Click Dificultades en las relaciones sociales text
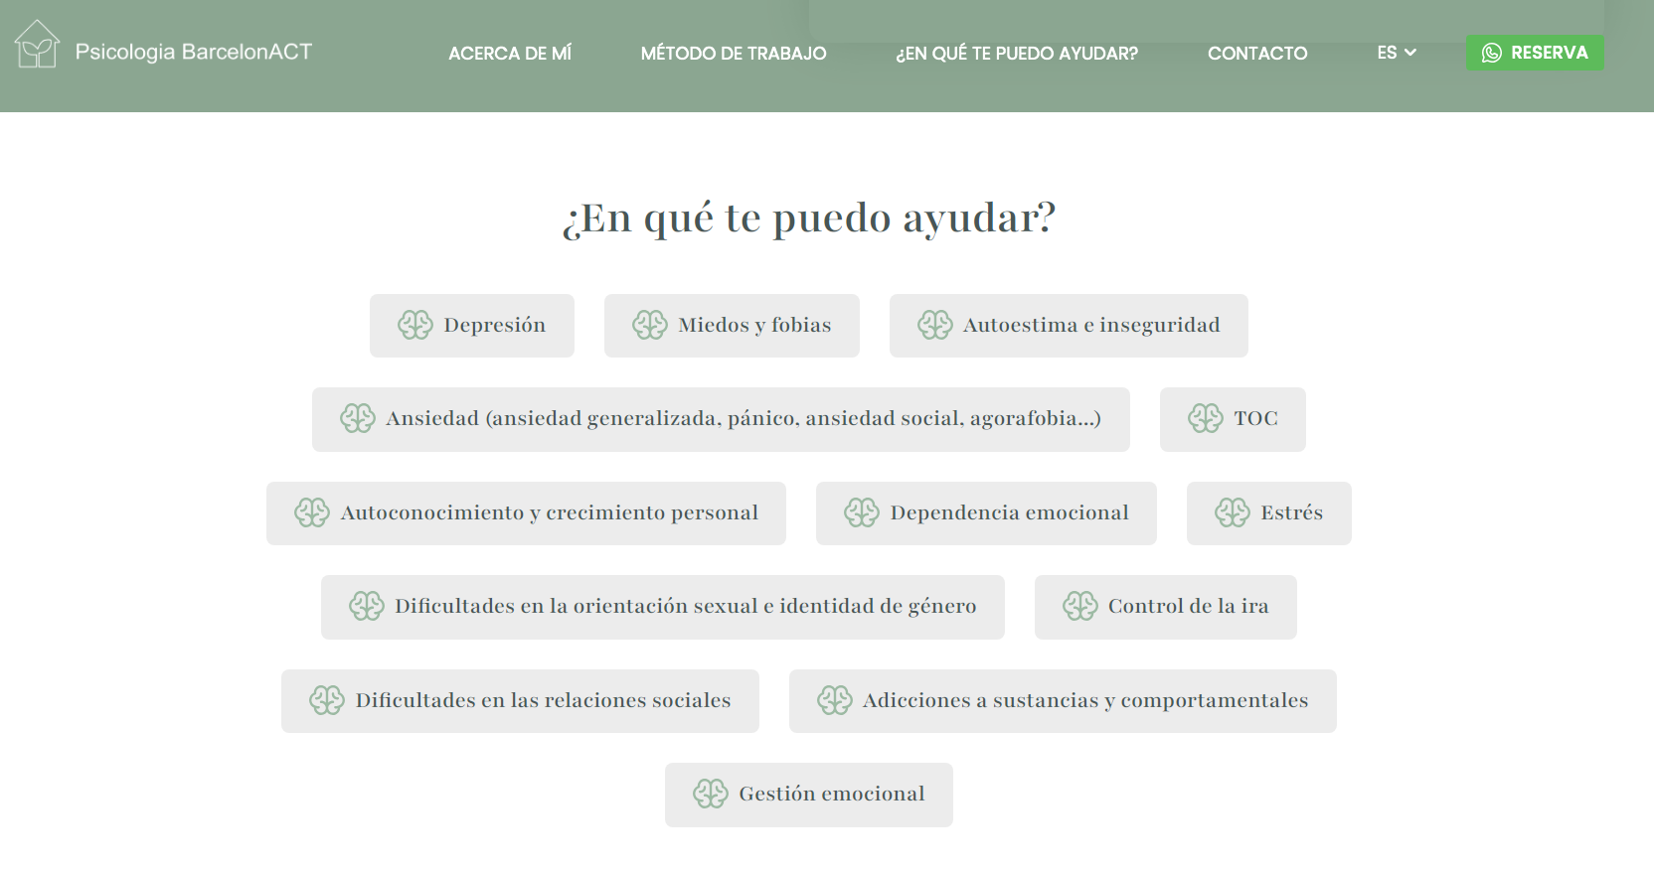Screen dimensions: 1654x872 pyautogui.click(x=543, y=700)
